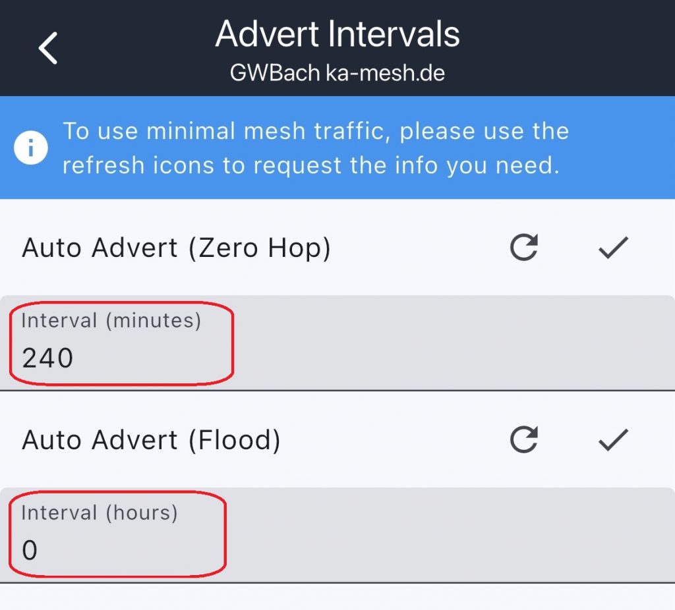Click empty space right of value 240

[x=428, y=358]
